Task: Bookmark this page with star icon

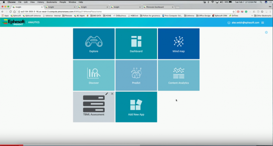Action: (234, 12)
